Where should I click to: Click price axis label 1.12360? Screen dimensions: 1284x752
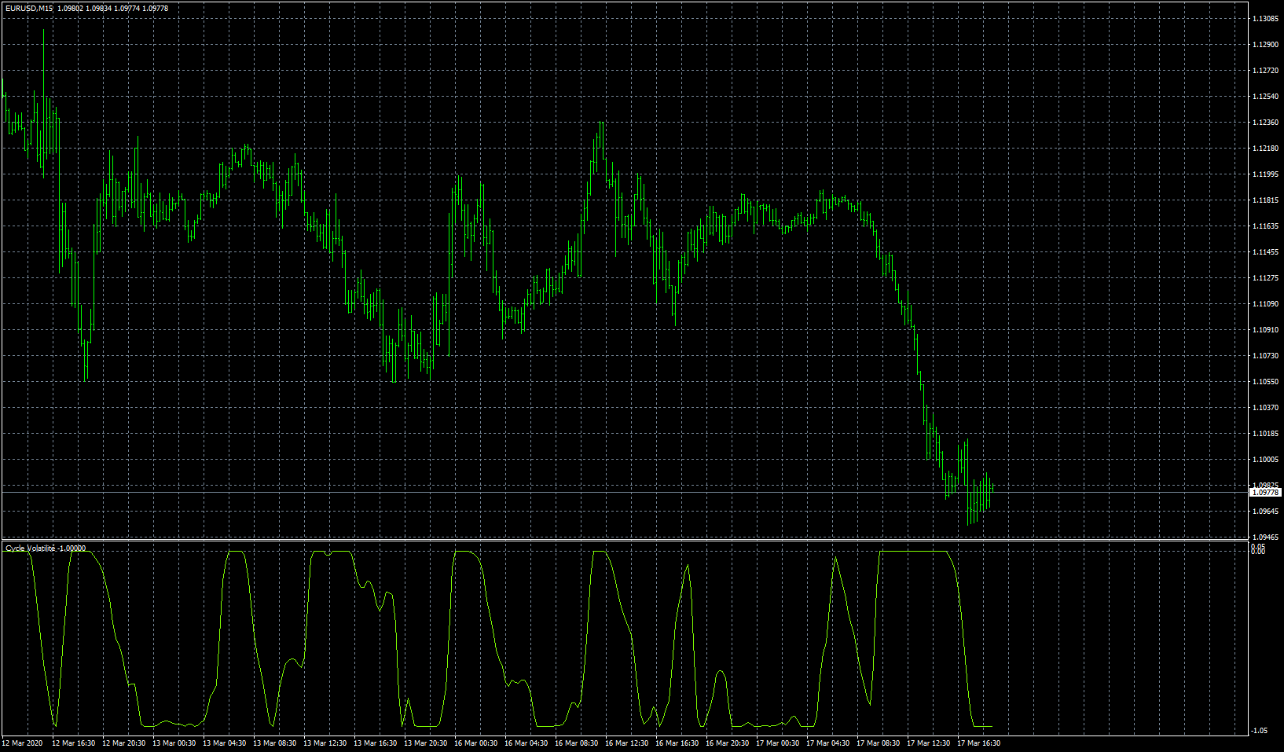coord(1265,123)
